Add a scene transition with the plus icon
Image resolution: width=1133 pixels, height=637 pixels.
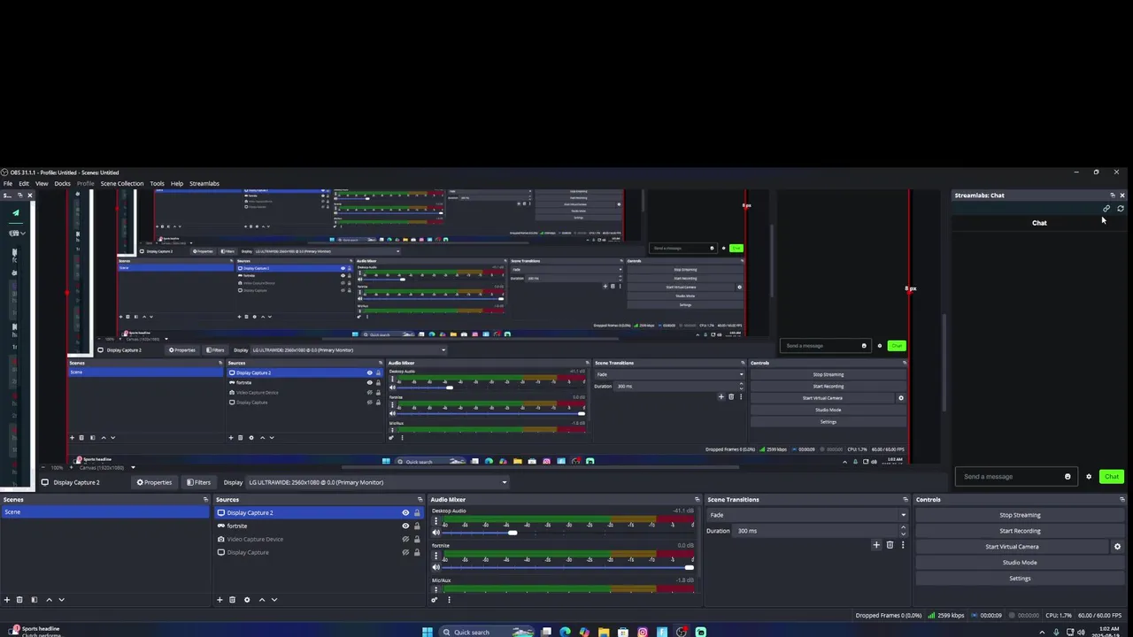tap(876, 545)
